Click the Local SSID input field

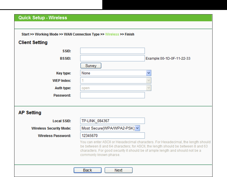pyautogui.click(x=113, y=121)
